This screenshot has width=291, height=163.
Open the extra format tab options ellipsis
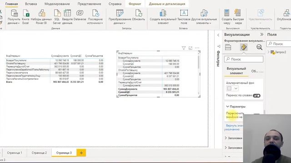(x=261, y=72)
